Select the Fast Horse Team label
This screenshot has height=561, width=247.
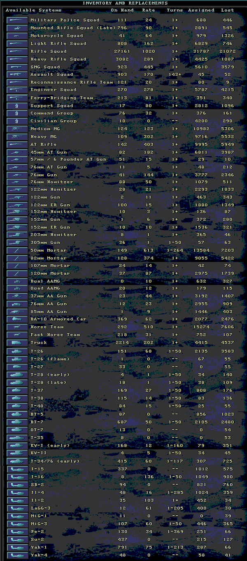pos(55,334)
